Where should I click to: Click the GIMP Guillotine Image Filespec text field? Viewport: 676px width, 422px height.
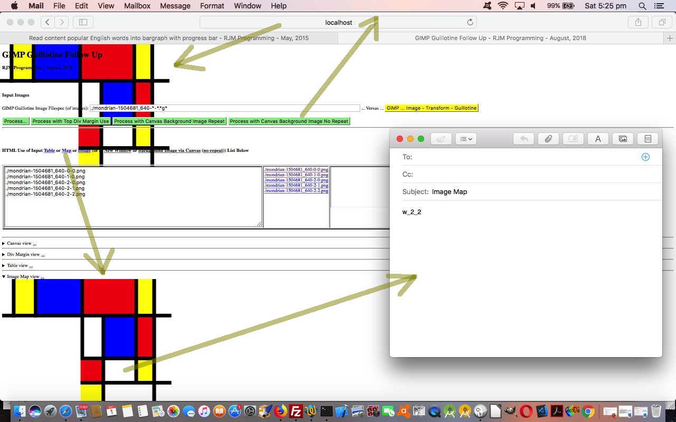[x=225, y=108]
